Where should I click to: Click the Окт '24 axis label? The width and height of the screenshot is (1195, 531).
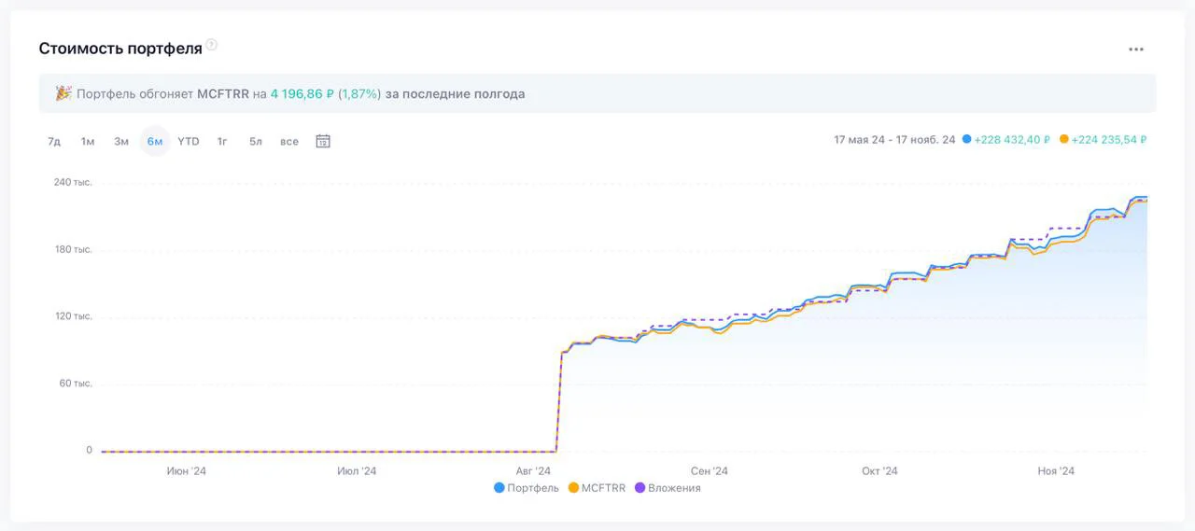879,471
